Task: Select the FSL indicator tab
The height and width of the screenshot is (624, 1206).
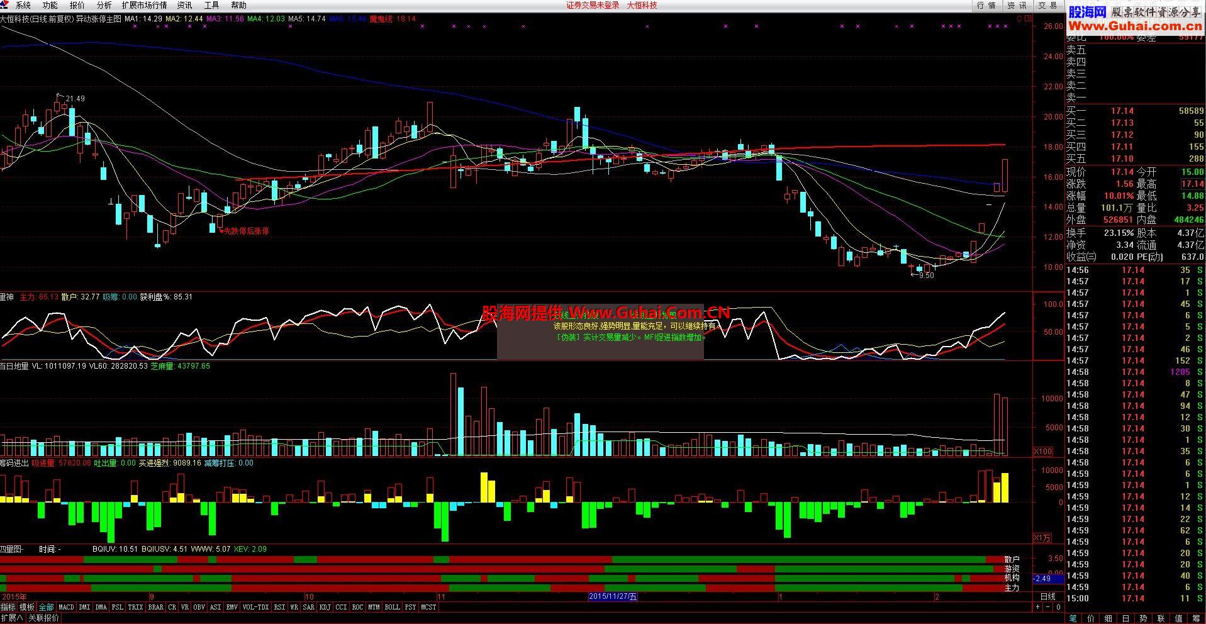Action: pos(118,608)
